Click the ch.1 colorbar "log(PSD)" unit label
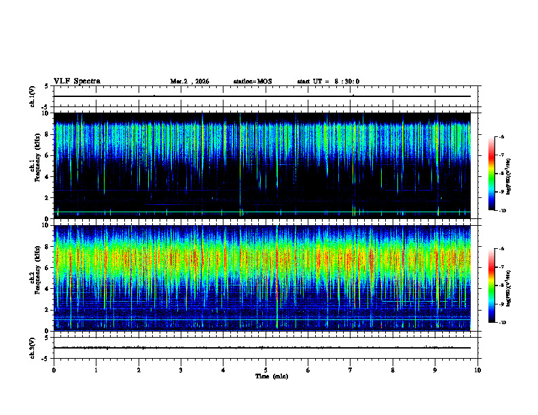The width and height of the screenshot is (538, 415). [x=509, y=176]
